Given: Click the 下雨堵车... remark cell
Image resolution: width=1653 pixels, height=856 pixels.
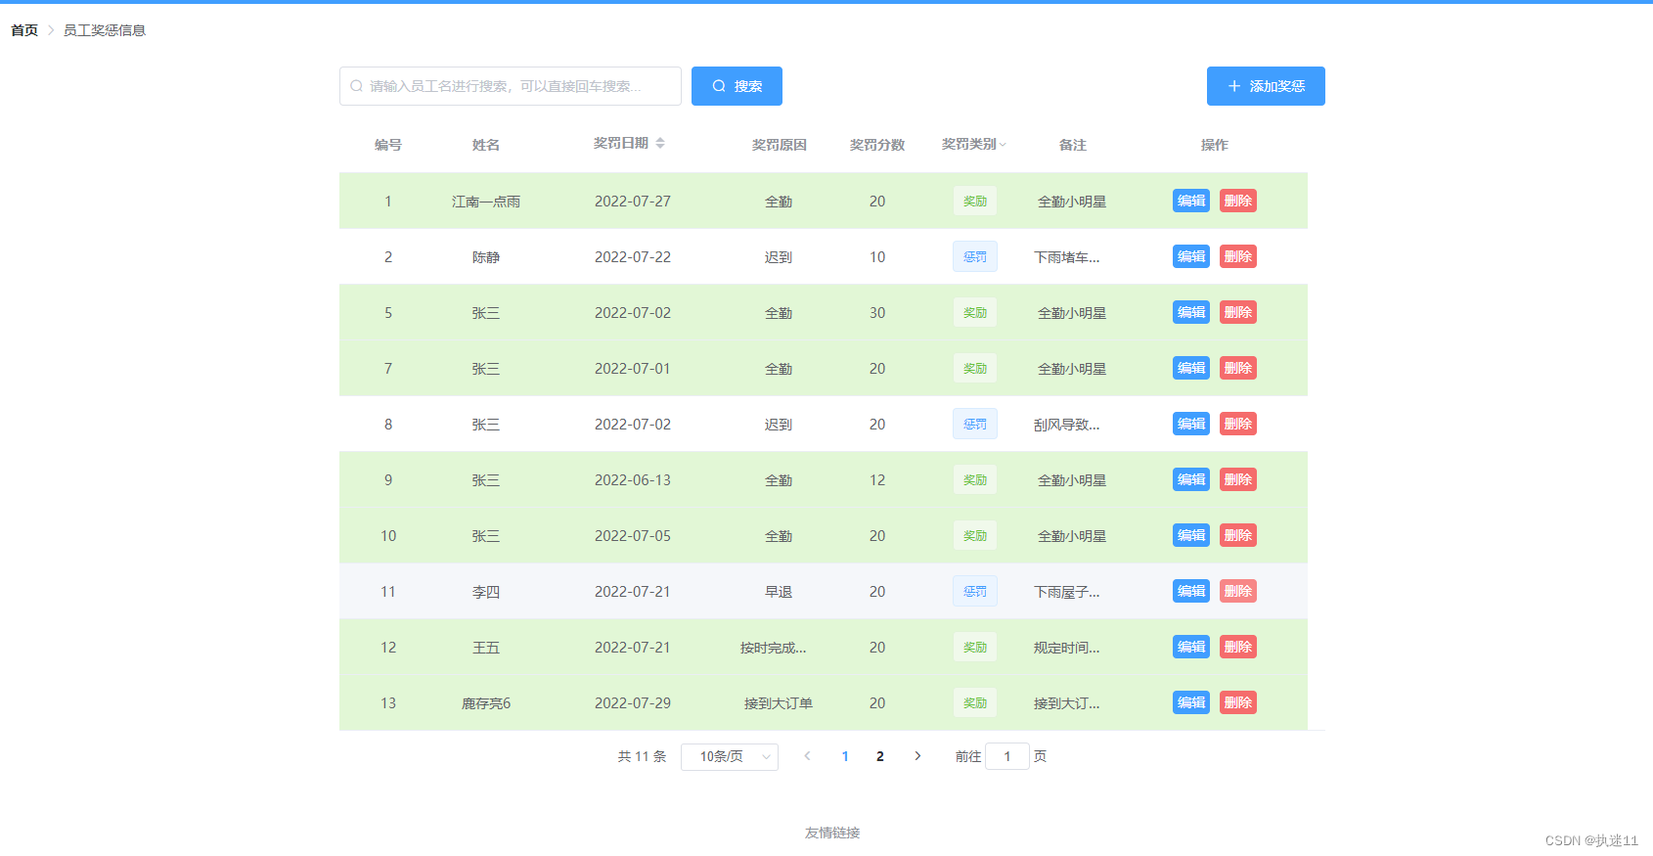Looking at the screenshot, I should point(1067,257).
